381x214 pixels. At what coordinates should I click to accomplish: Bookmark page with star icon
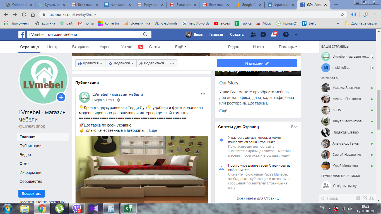coord(342,14)
